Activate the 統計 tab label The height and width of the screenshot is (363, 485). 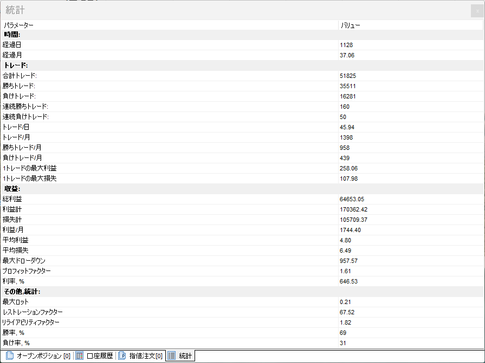pyautogui.click(x=185, y=356)
